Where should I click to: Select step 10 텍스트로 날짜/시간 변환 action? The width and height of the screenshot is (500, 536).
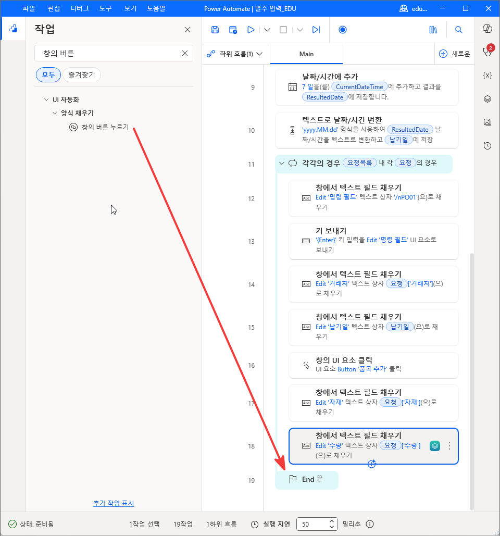(367, 130)
